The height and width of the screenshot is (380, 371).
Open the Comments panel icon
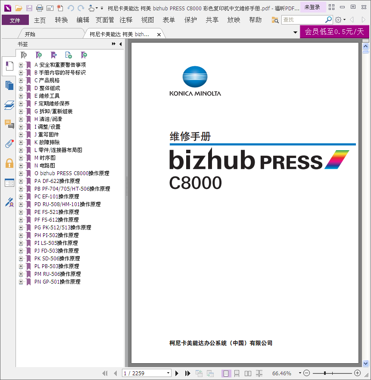click(9, 124)
